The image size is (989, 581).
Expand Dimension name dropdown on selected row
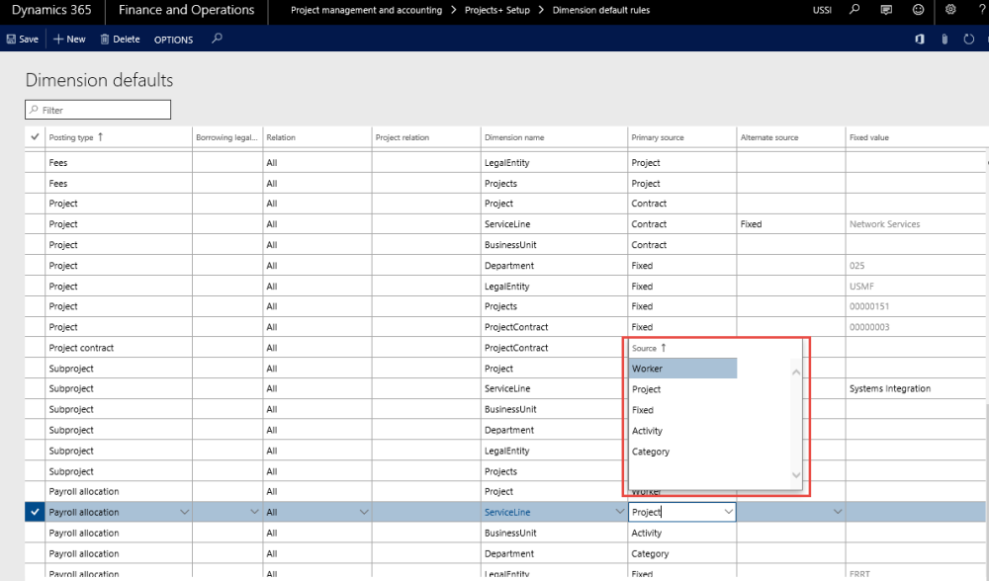pos(619,512)
